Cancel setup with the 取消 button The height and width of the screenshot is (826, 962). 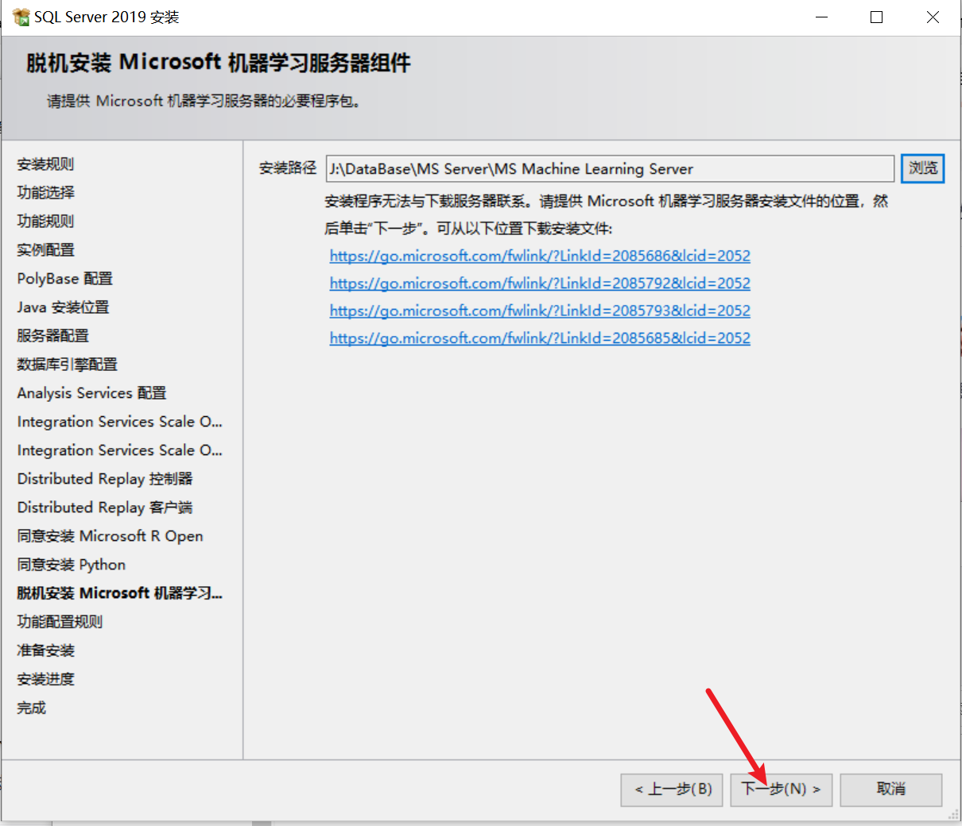(890, 789)
